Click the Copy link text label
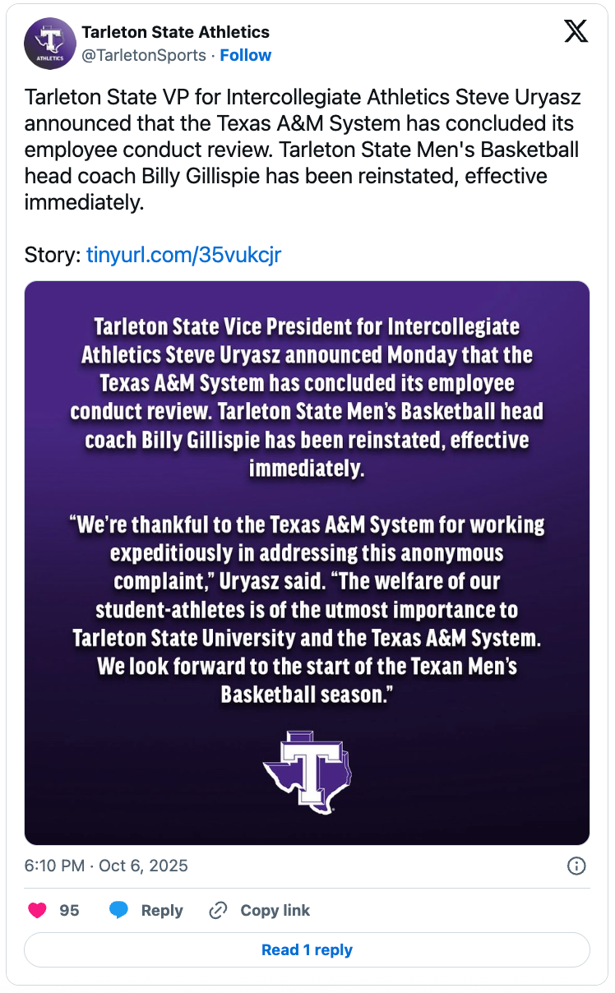615x993 pixels. 275,910
